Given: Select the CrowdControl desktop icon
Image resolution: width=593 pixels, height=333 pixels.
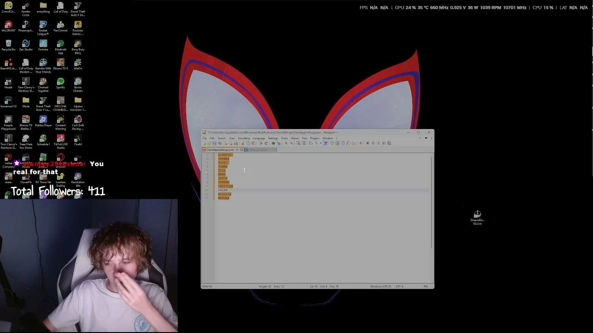Looking at the screenshot, I should (8, 8).
